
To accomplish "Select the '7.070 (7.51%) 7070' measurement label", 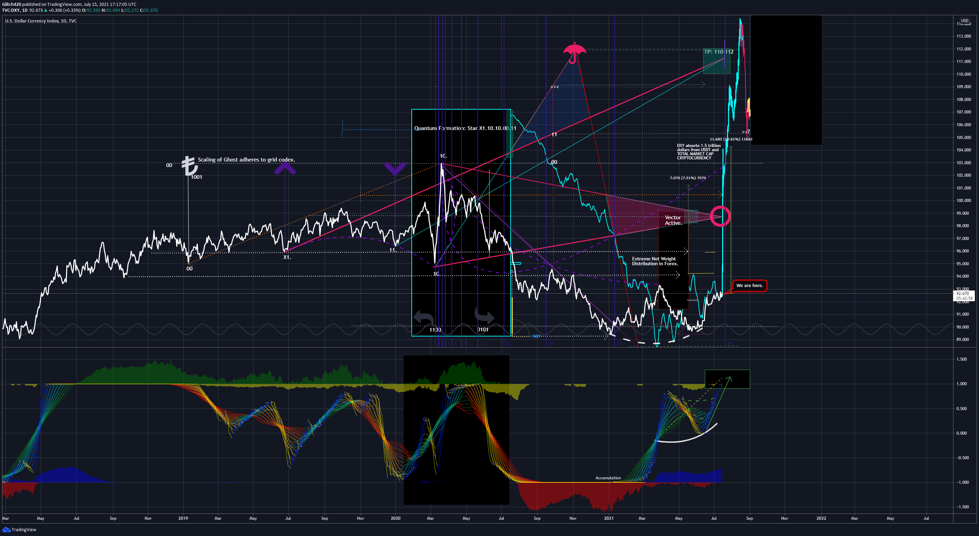I will tap(688, 178).
